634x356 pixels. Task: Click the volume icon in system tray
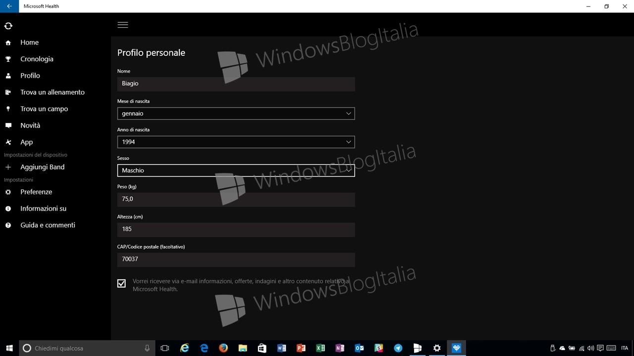pos(591,348)
